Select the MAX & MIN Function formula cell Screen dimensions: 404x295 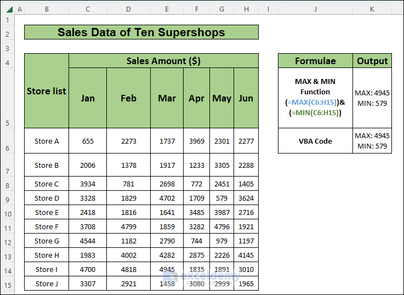(x=315, y=98)
